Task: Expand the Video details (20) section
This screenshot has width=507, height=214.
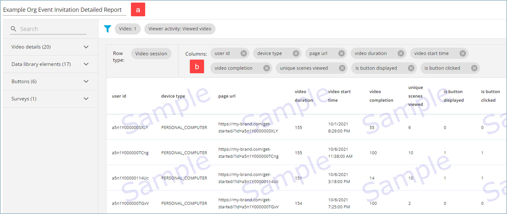Action: click(50, 47)
